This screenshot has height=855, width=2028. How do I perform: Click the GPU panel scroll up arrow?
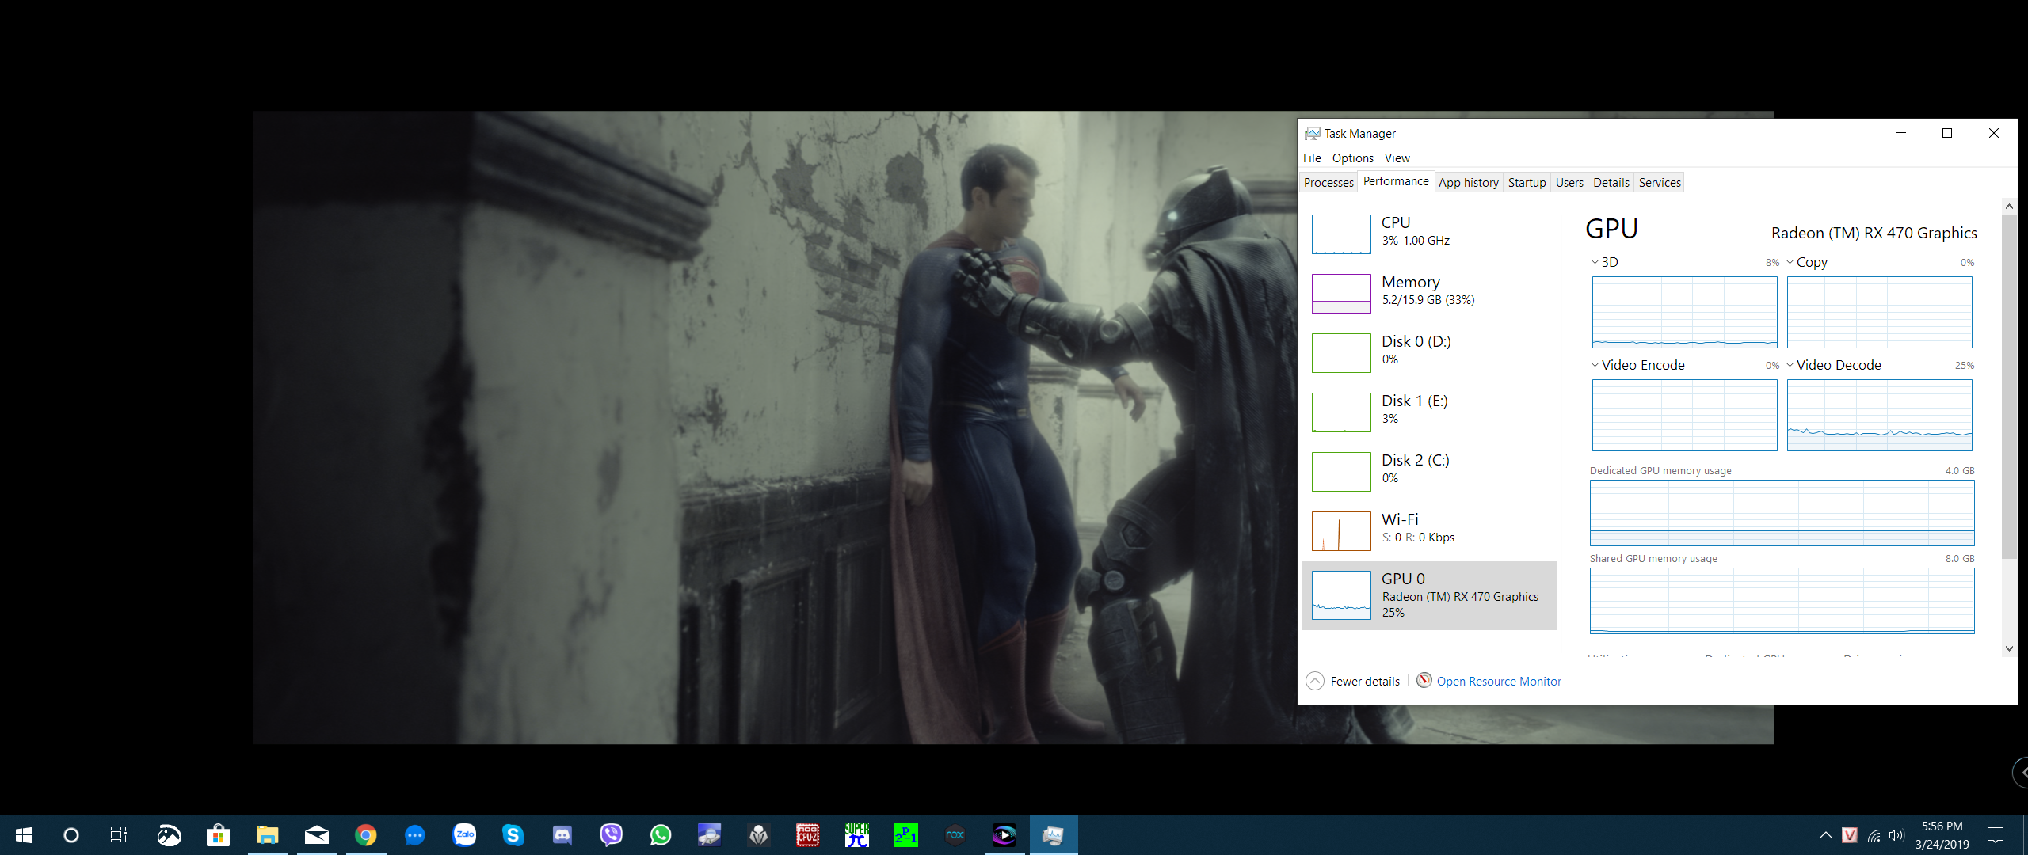pyautogui.click(x=2009, y=206)
